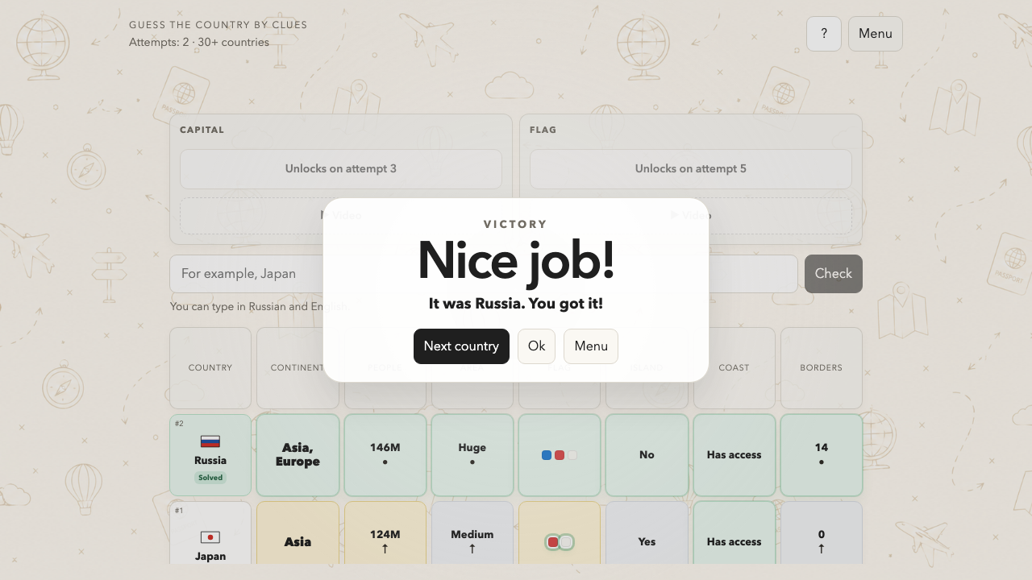Click the 'Asia, Europe' continent cell
The height and width of the screenshot is (580, 1032).
click(x=298, y=455)
